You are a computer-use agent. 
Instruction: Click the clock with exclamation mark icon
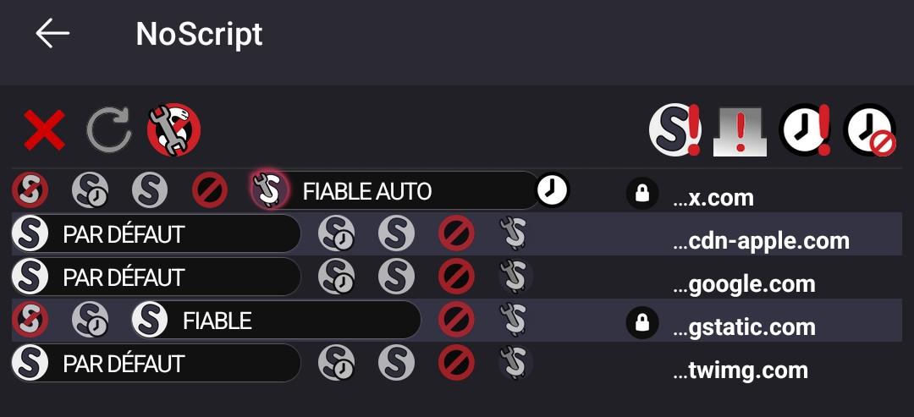pyautogui.click(x=805, y=130)
